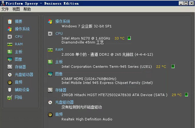Click the drive icon beside 存储器 heading

click(x=50, y=90)
